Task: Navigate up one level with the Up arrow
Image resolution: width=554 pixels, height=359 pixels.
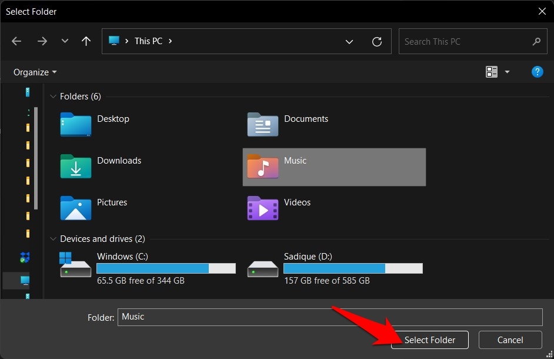Action: point(86,41)
